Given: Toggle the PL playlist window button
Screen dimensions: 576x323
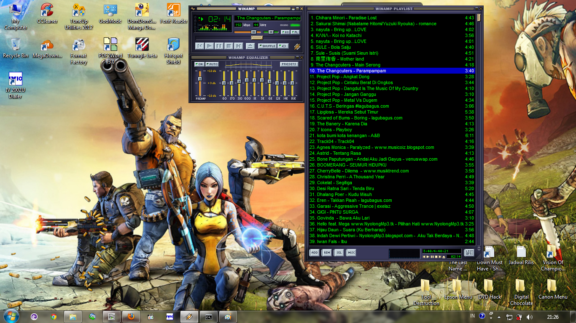Looking at the screenshot, I should [296, 32].
